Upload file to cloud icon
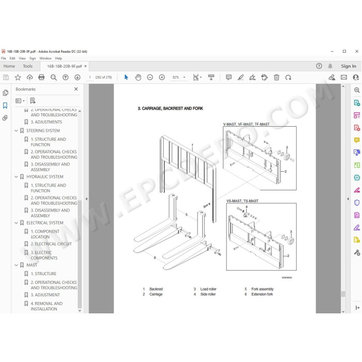The image size is (362, 362). tap(30, 78)
